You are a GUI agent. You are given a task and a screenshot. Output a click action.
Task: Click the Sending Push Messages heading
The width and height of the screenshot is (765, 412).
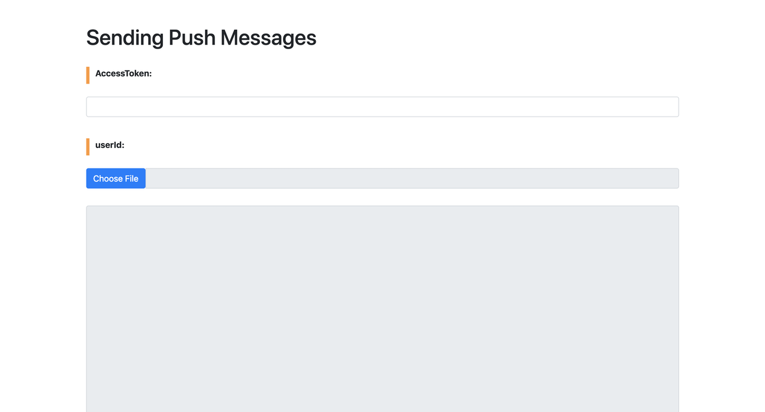tap(201, 38)
